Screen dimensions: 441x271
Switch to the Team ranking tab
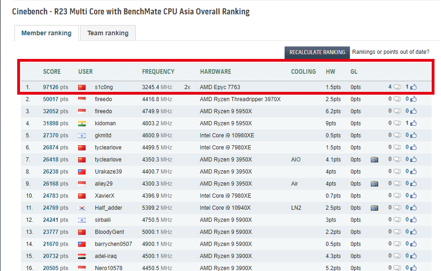tap(108, 33)
